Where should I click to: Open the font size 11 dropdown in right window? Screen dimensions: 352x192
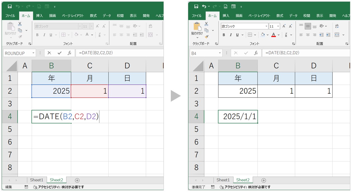(278, 26)
